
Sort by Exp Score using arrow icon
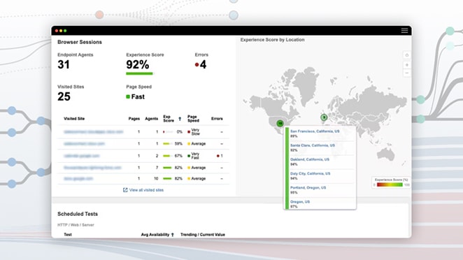click(x=180, y=119)
